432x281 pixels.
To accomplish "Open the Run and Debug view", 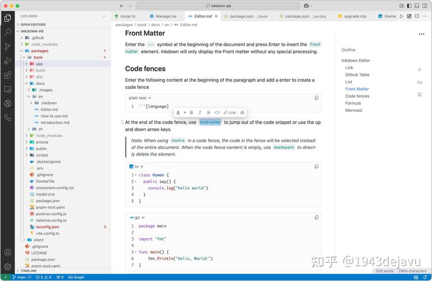I will coord(8,61).
